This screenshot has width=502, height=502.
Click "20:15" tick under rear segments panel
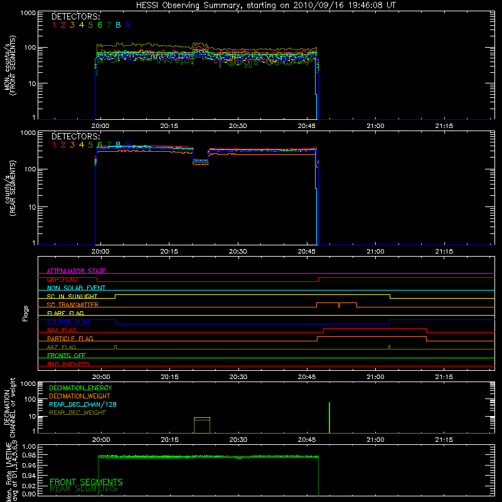click(169, 252)
